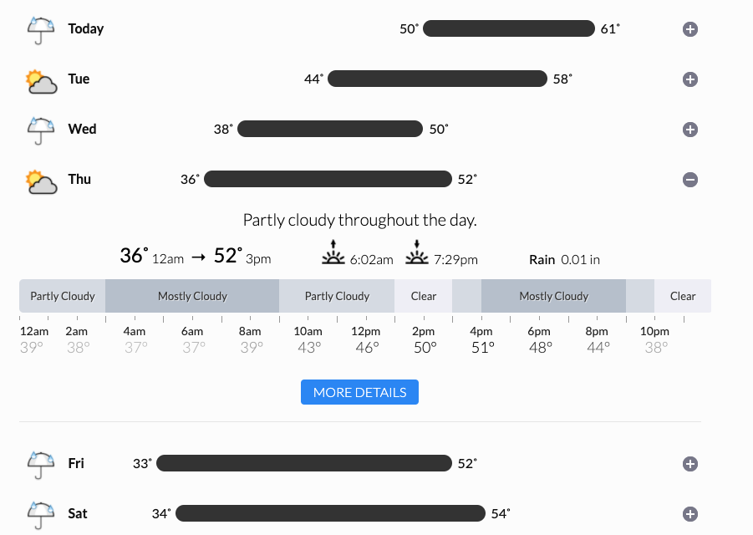Click Today's temperature range bar

[x=508, y=28]
